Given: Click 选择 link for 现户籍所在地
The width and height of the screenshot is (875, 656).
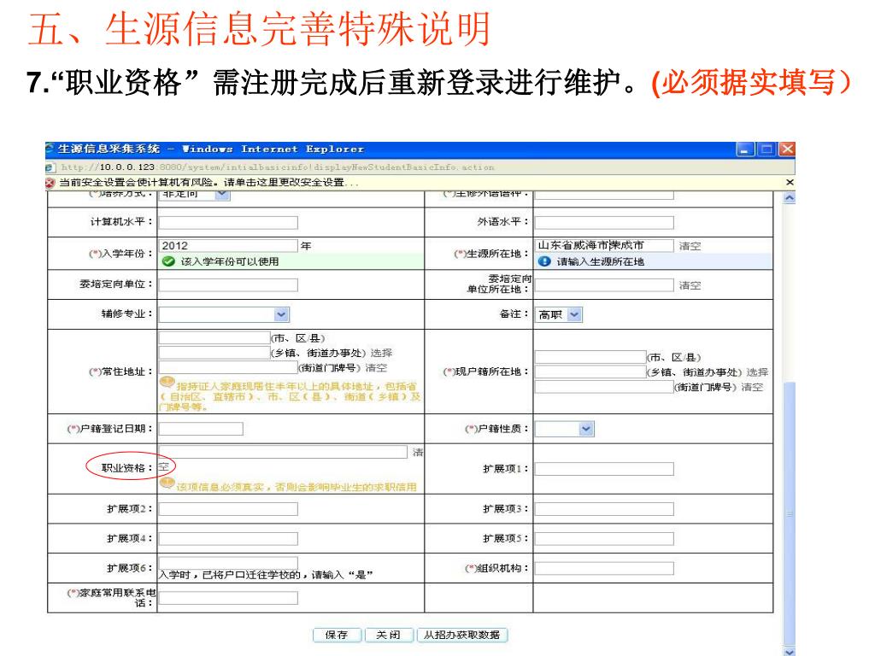Looking at the screenshot, I should [757, 372].
